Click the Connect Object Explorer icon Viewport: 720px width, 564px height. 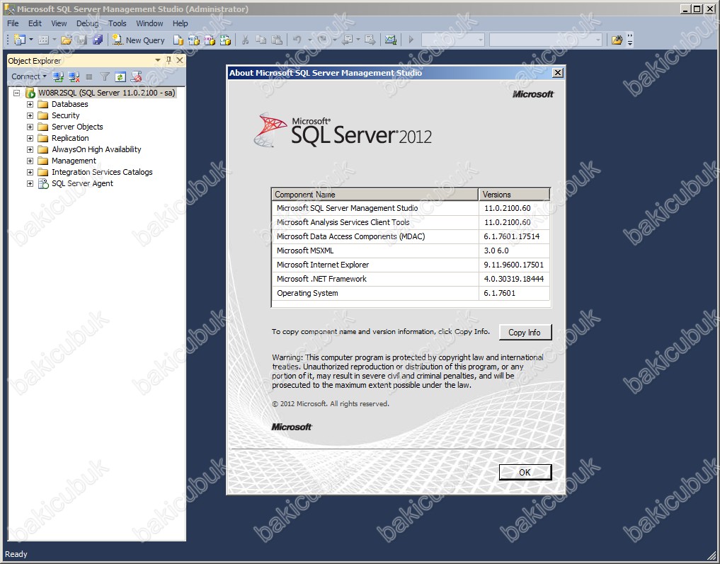pos(58,76)
